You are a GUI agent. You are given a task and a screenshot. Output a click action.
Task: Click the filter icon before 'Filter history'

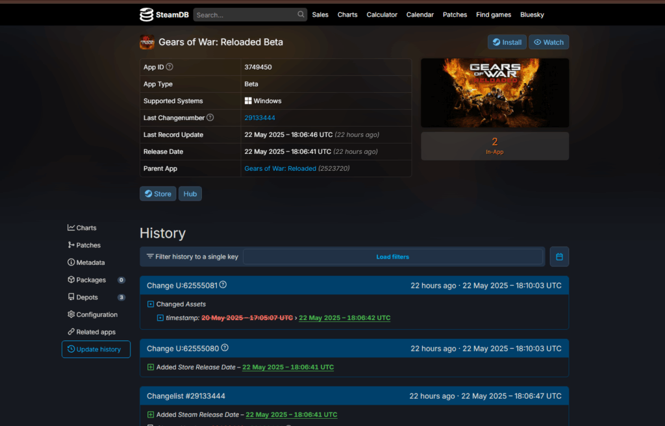pyautogui.click(x=150, y=257)
